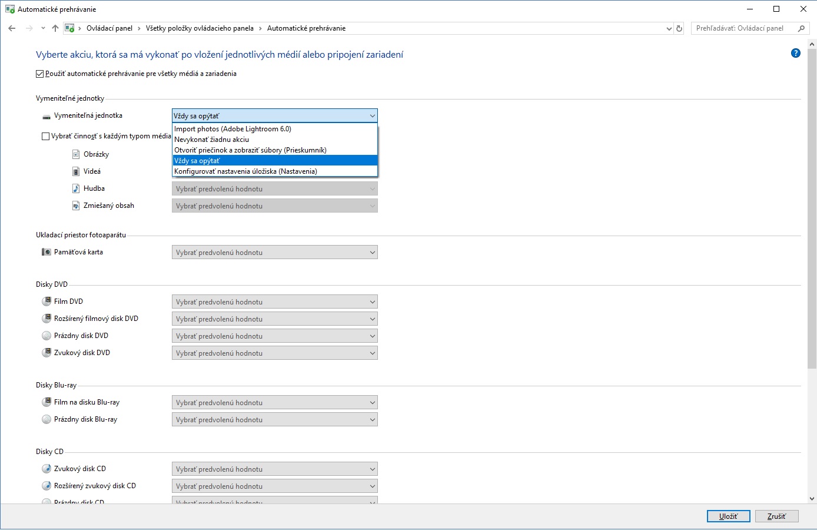This screenshot has height=530, width=817.
Task: Enable Vybrať činnosť s každým typom média checkbox
Action: [x=45, y=136]
